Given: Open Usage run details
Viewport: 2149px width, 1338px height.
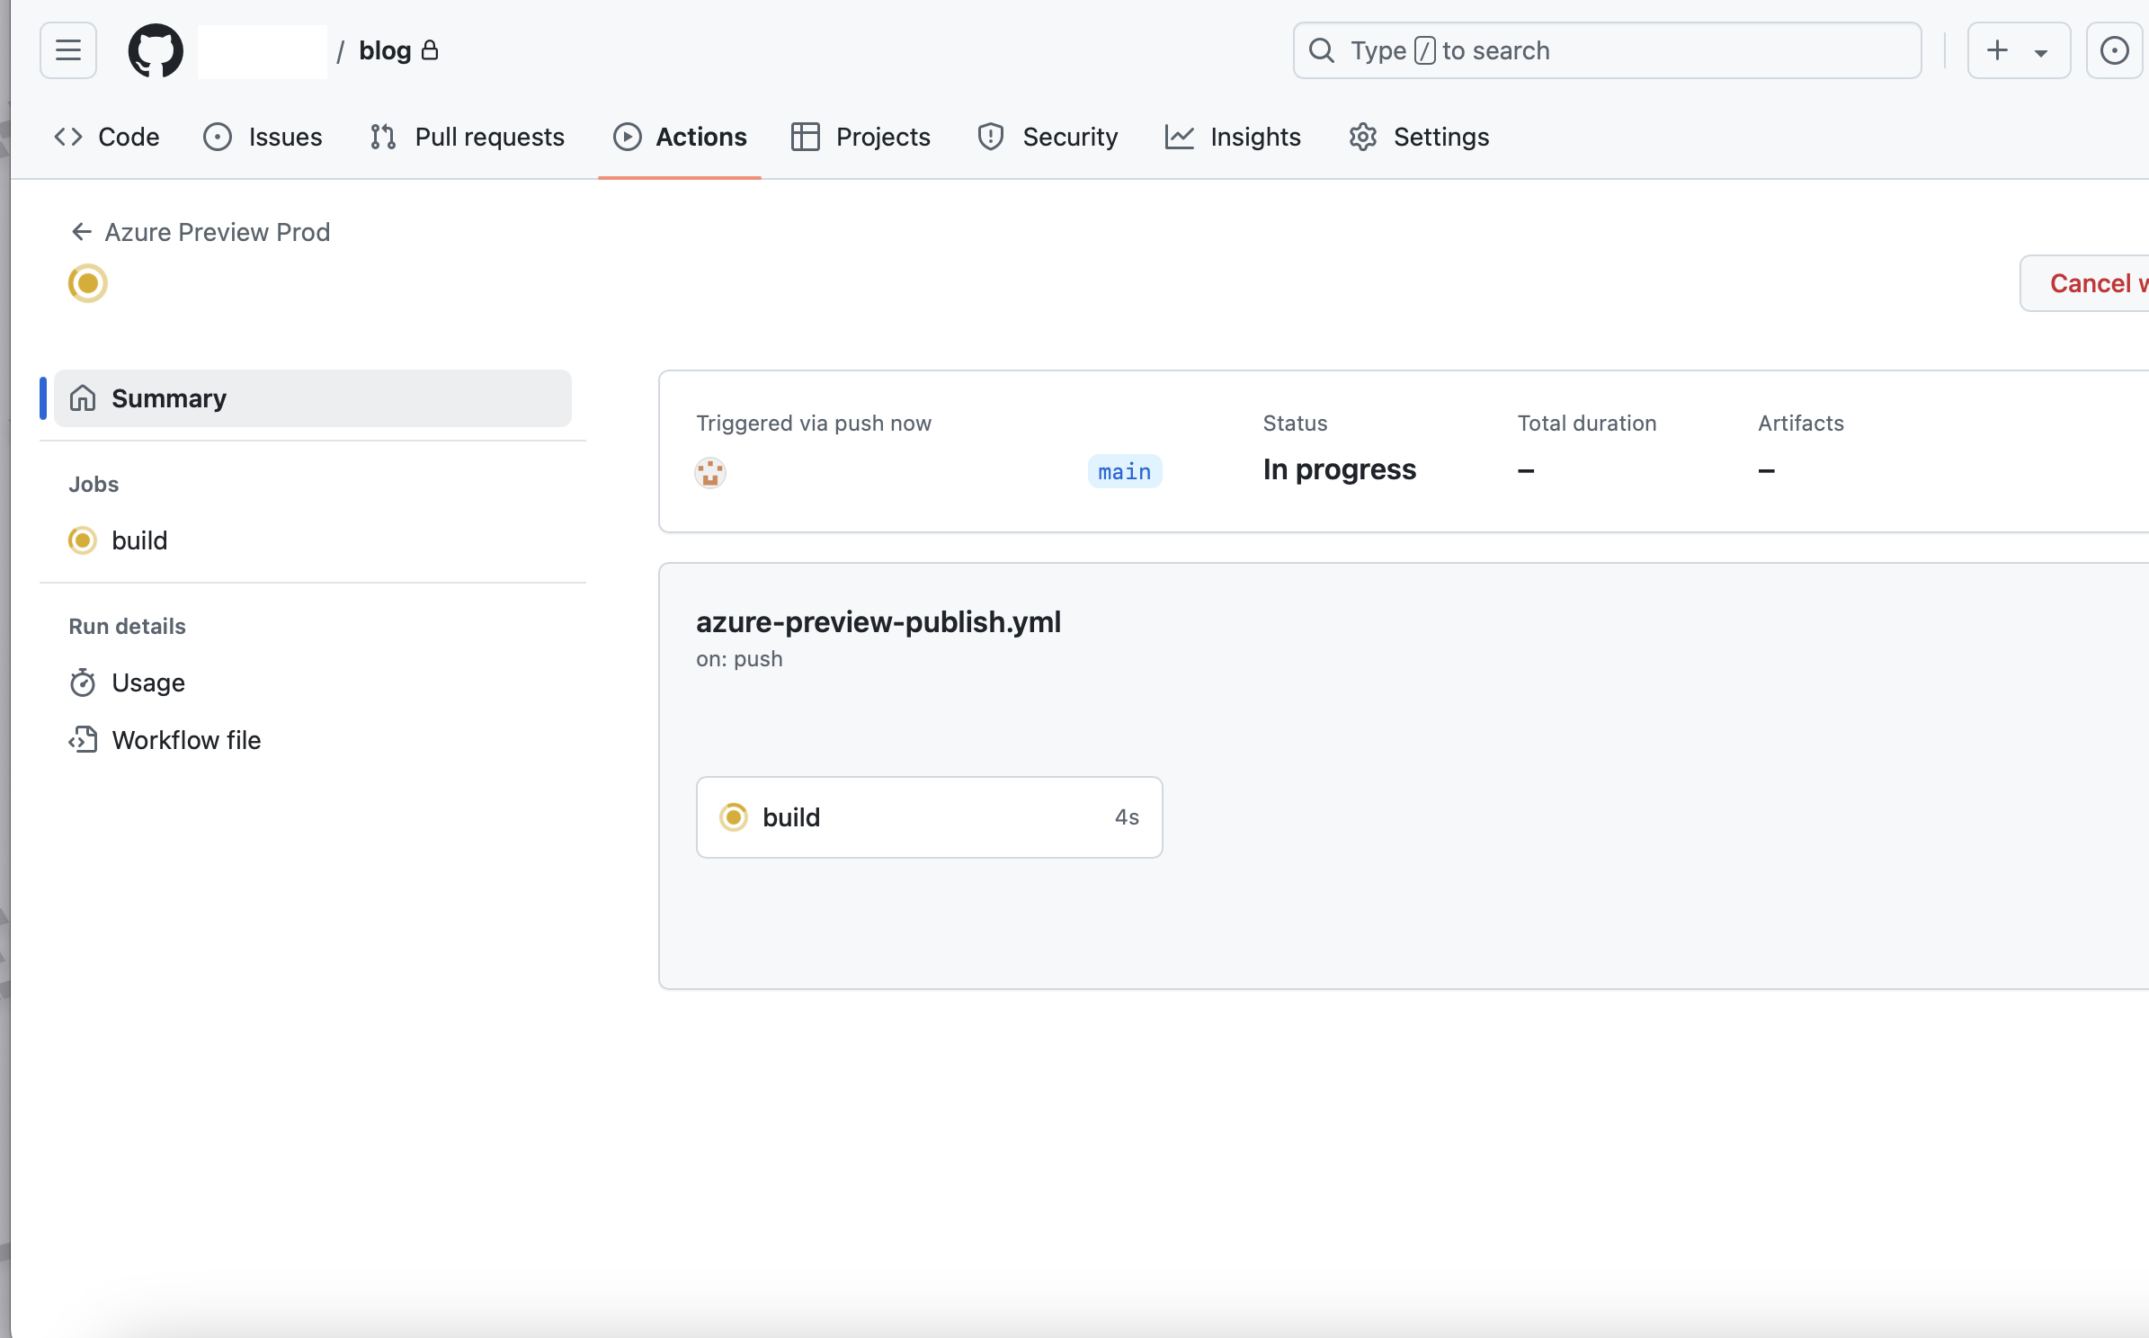Looking at the screenshot, I should [x=147, y=682].
